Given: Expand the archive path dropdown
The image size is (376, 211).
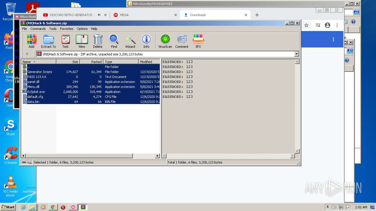Looking at the screenshot, I should point(296,54).
